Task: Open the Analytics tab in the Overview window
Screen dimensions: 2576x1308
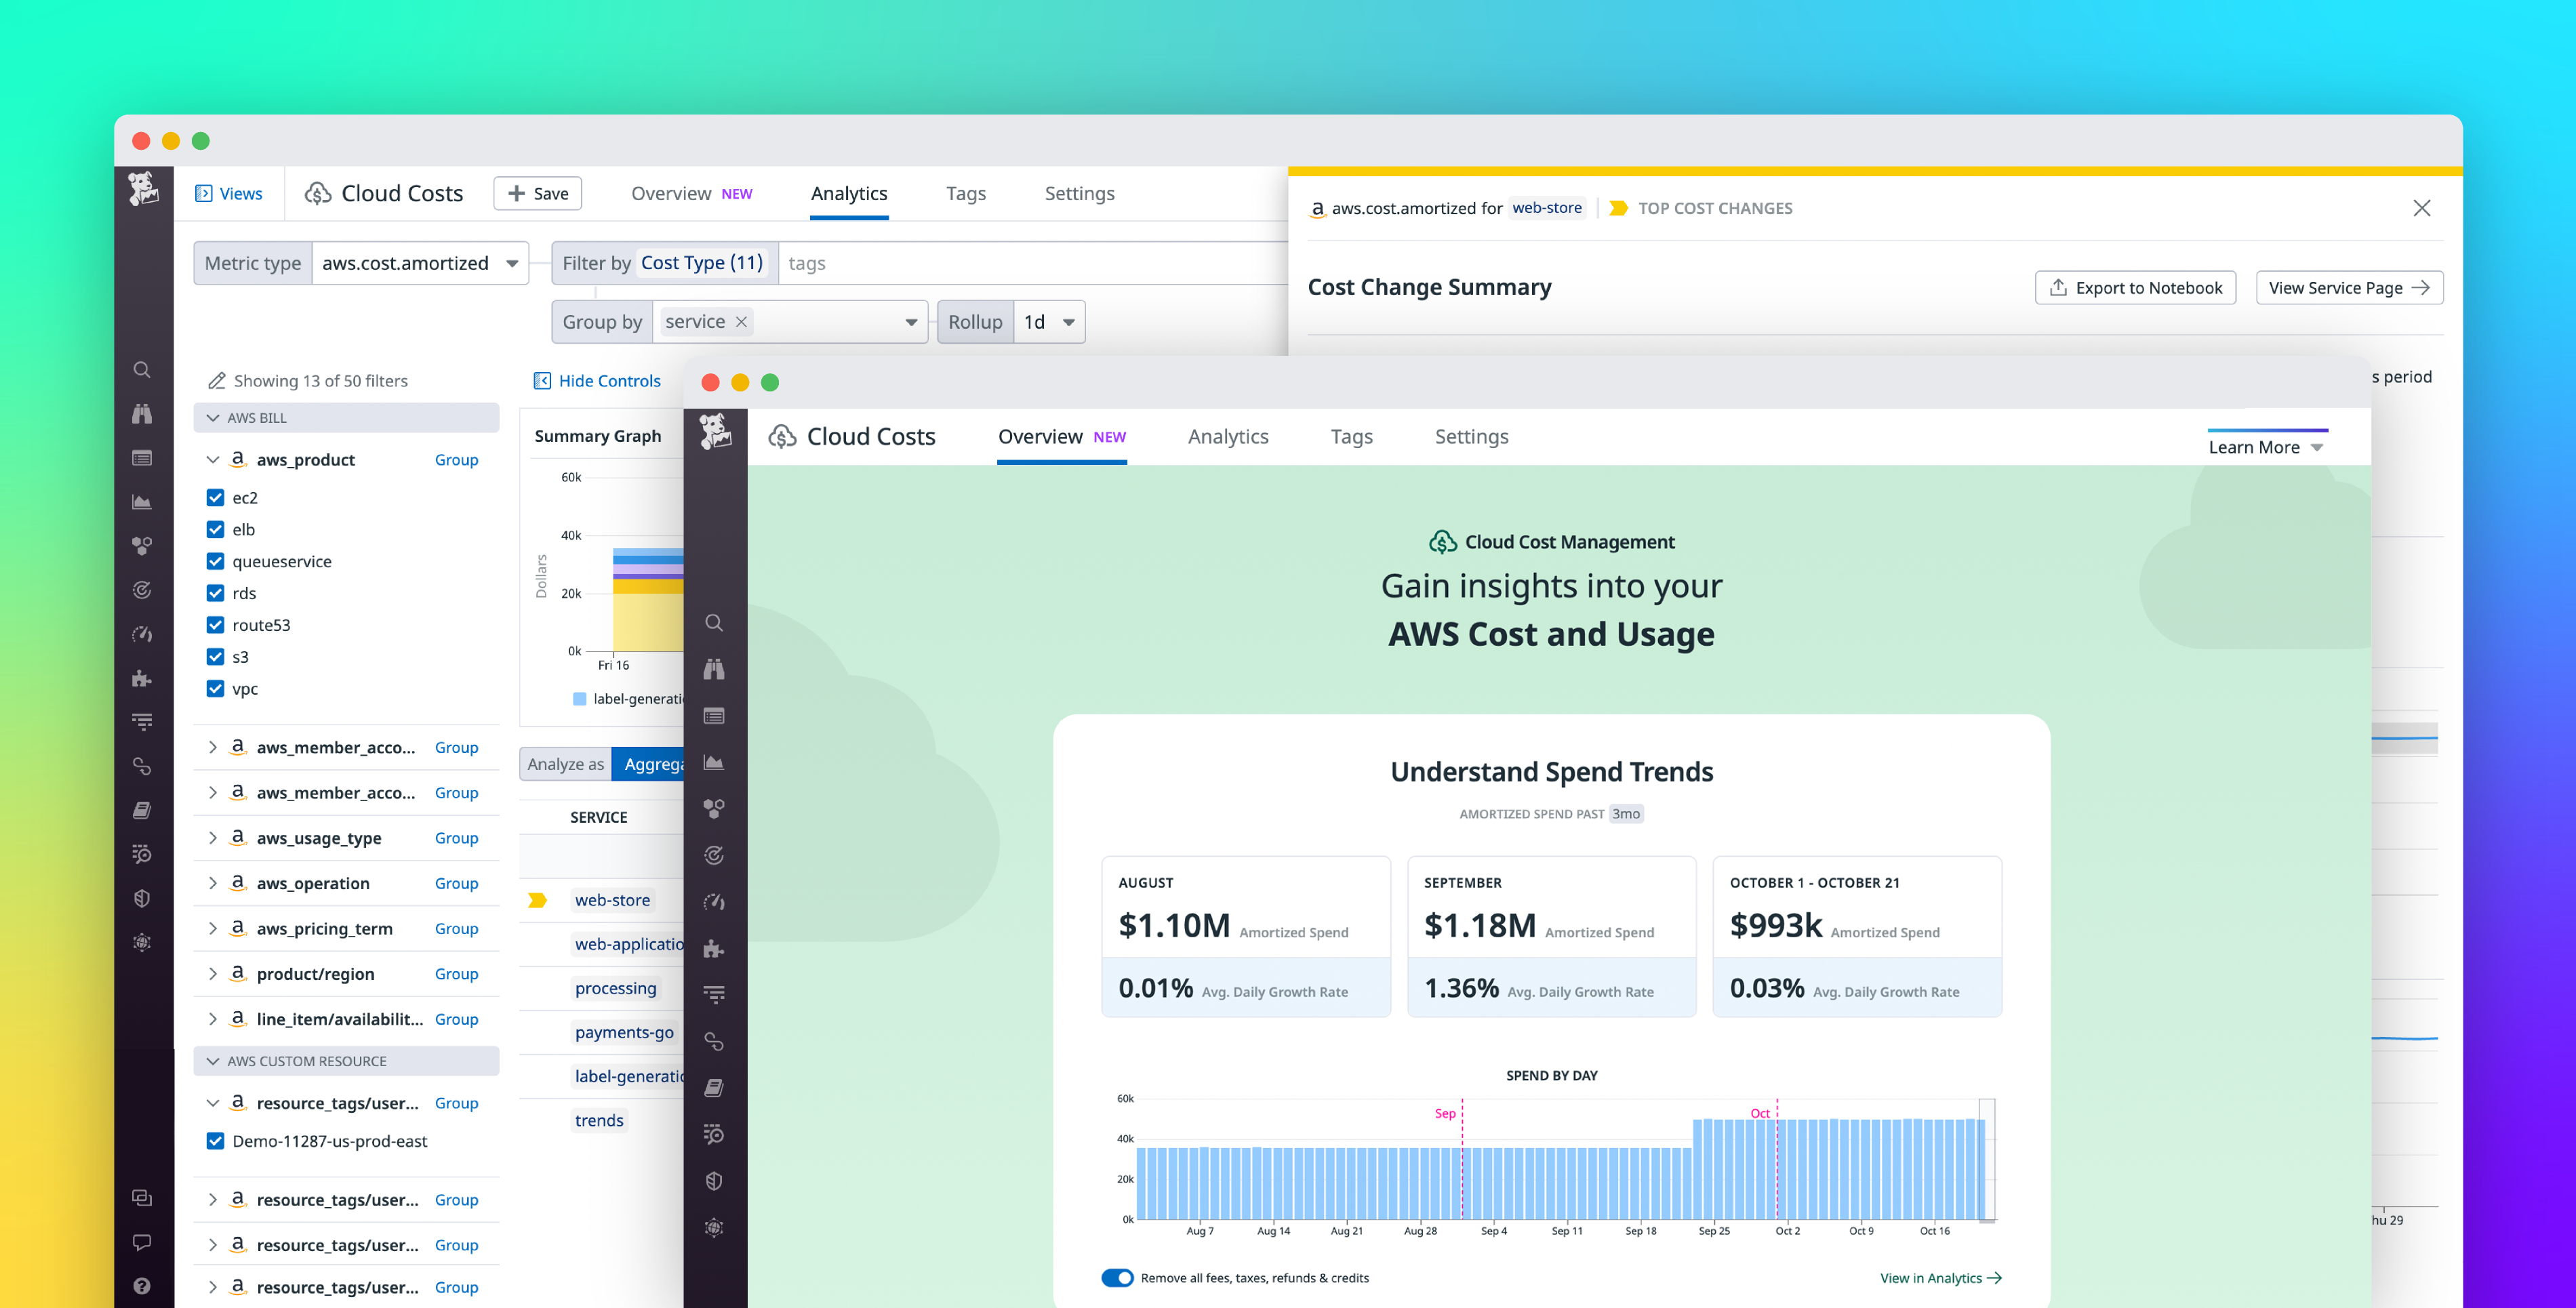Action: (x=1228, y=436)
